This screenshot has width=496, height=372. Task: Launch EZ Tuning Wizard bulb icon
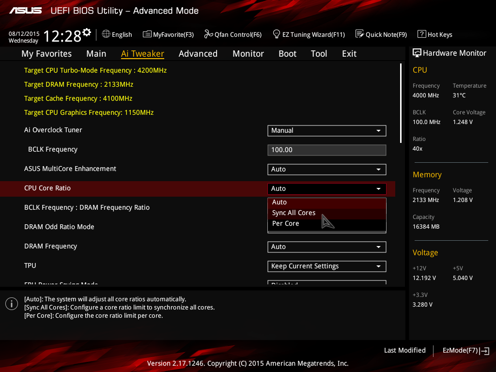(276, 34)
